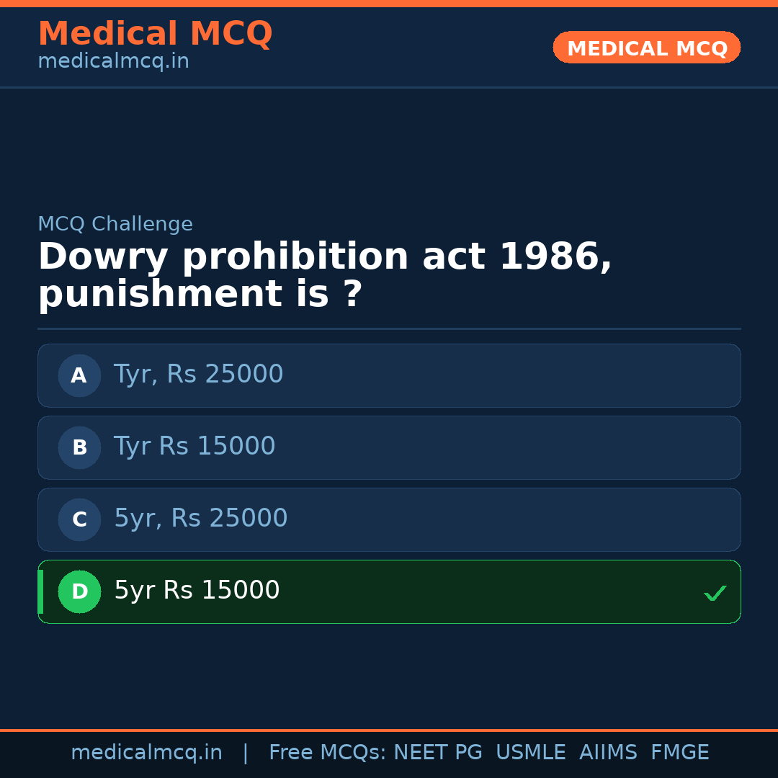The height and width of the screenshot is (778, 778).
Task: Click the circular C badge icon
Action: 79,519
